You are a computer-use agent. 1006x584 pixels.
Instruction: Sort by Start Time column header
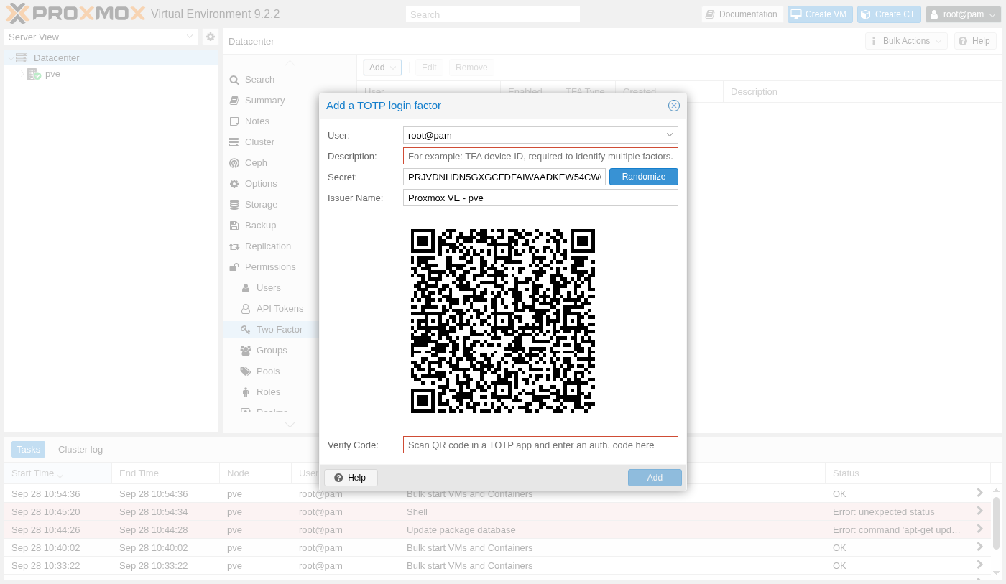[57, 473]
